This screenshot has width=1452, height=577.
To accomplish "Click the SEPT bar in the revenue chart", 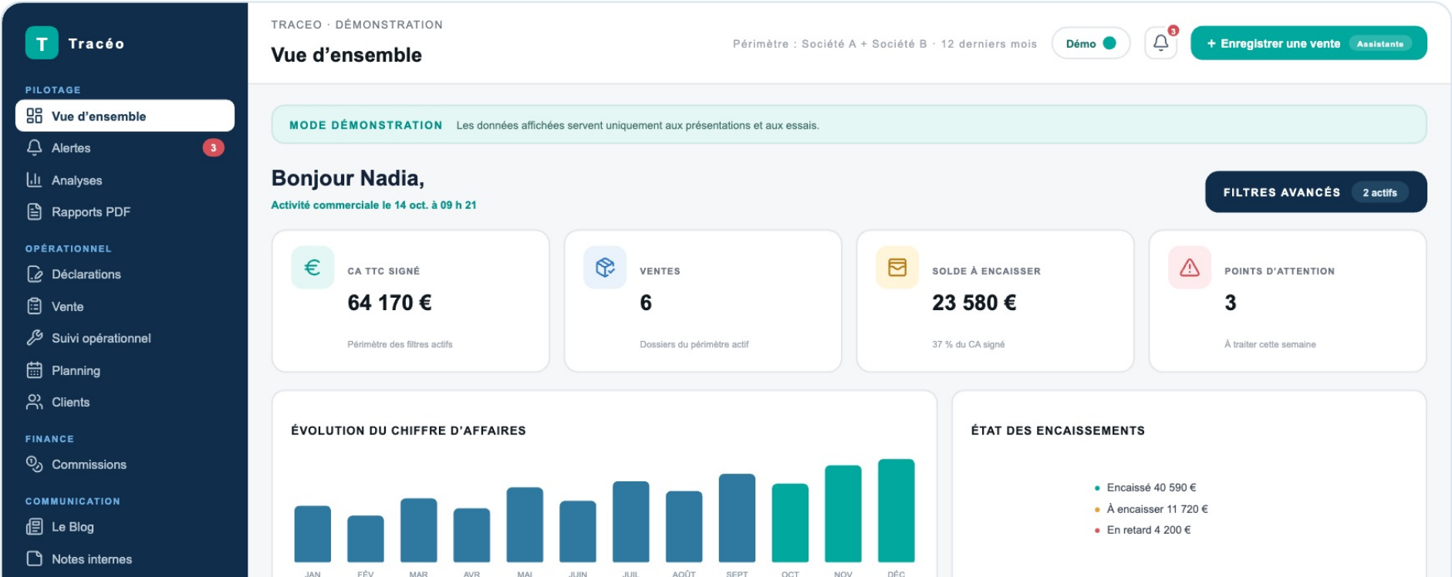I will tap(737, 518).
